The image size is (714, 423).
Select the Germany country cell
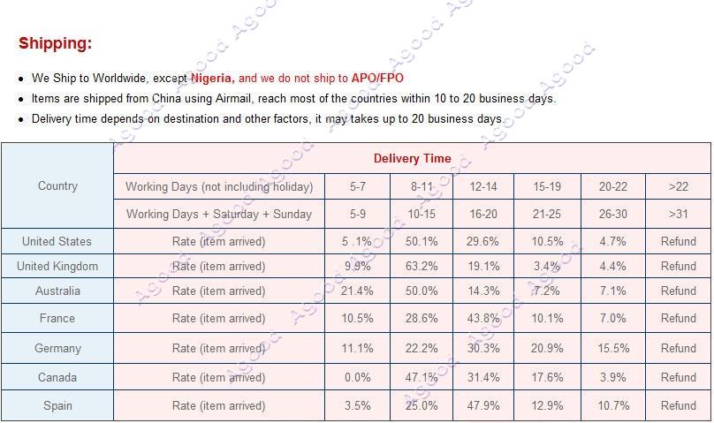(57, 348)
